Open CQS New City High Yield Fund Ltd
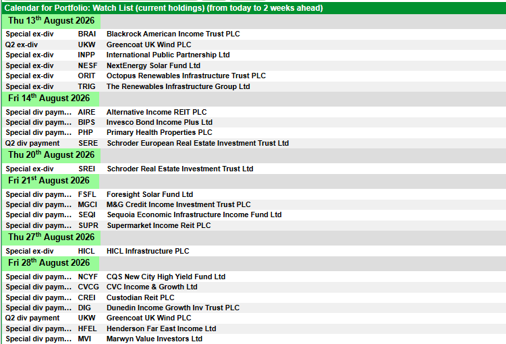The width and height of the screenshot is (506, 344). [x=166, y=277]
